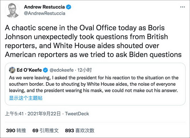View the 893 喜欢次数 likes list
The height and width of the screenshot is (138, 190).
pos(80,131)
